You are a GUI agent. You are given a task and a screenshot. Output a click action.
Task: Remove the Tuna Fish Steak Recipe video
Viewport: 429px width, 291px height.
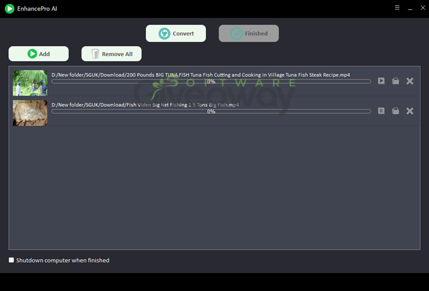409,81
